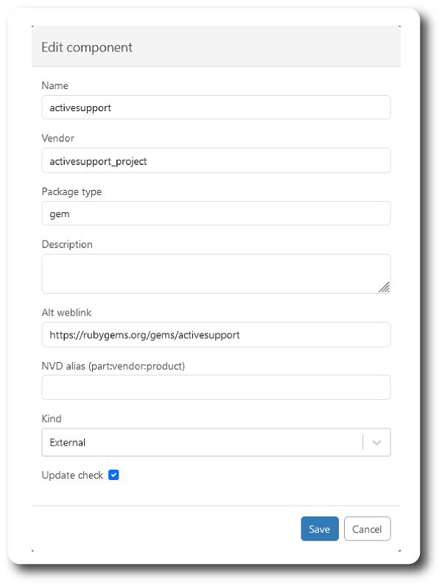Expand the Kind dropdown chevron

click(x=376, y=442)
